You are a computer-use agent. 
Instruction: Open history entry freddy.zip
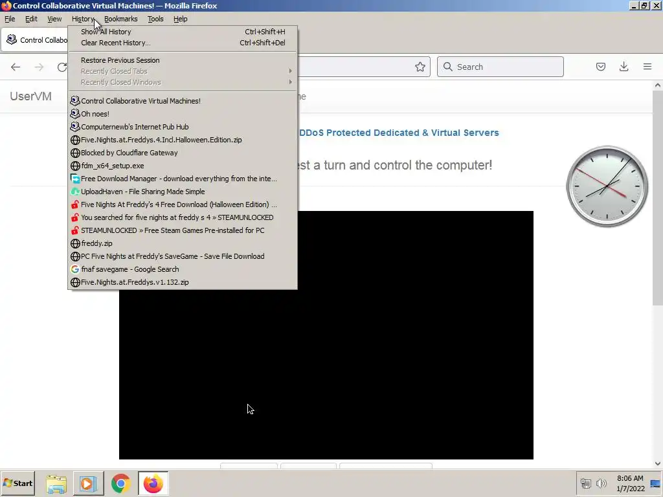(183, 243)
